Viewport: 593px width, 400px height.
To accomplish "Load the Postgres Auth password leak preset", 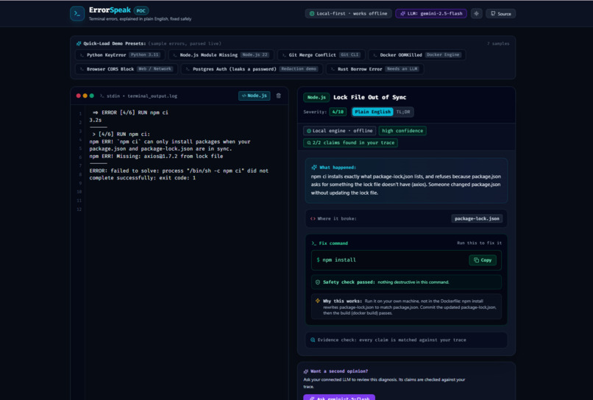I will (x=252, y=69).
